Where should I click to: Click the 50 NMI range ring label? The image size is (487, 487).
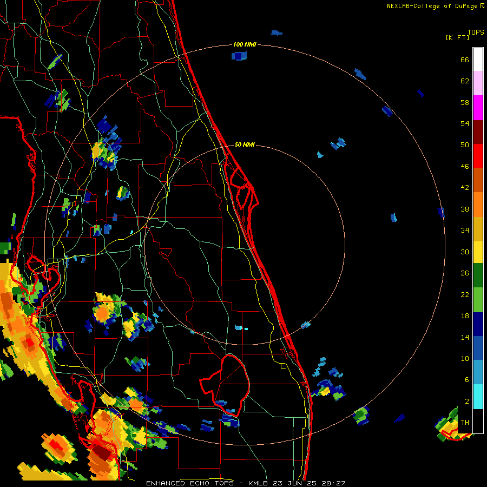[x=245, y=144]
